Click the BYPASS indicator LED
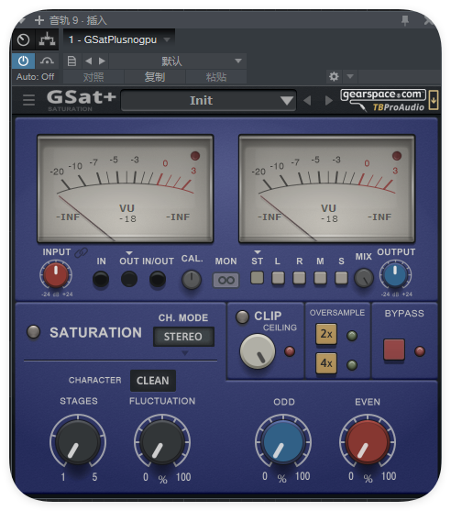This screenshot has width=451, height=511. pos(420,351)
